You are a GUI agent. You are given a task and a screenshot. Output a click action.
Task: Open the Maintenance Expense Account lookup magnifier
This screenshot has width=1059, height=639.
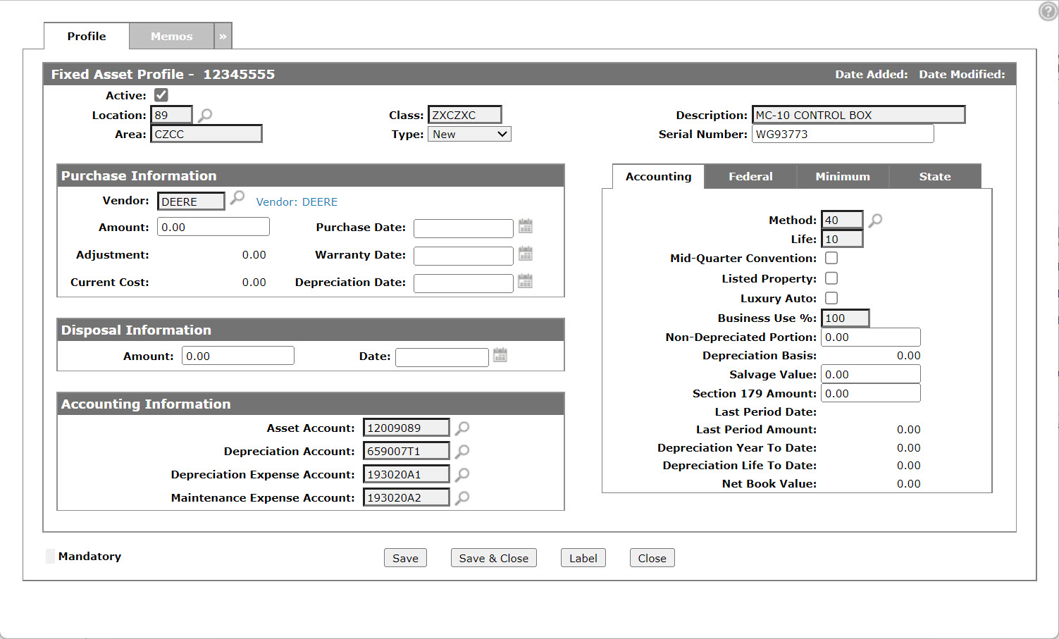(x=462, y=497)
